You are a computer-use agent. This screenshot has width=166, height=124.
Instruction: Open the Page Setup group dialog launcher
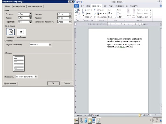pyautogui.click(x=96, y=20)
